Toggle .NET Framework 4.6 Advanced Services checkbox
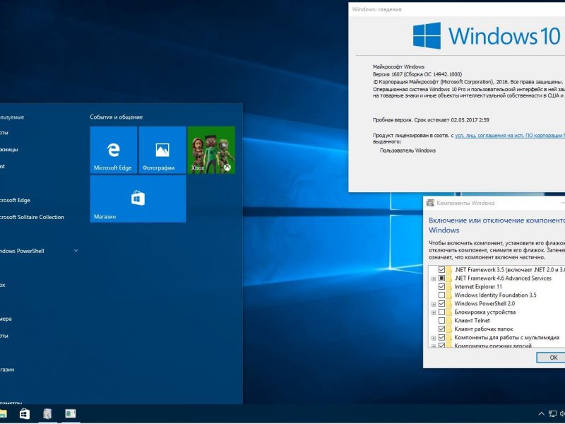This screenshot has width=565, height=424. tap(441, 278)
